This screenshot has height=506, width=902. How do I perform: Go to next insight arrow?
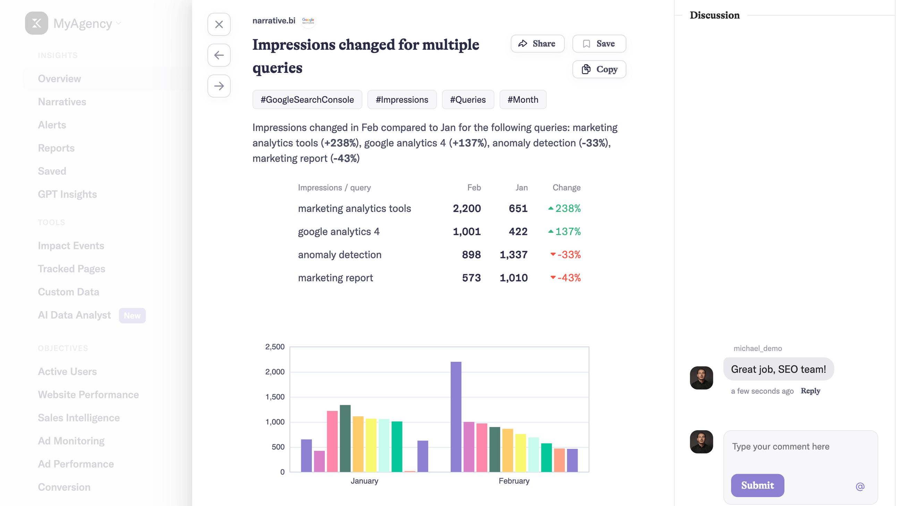coord(219,86)
